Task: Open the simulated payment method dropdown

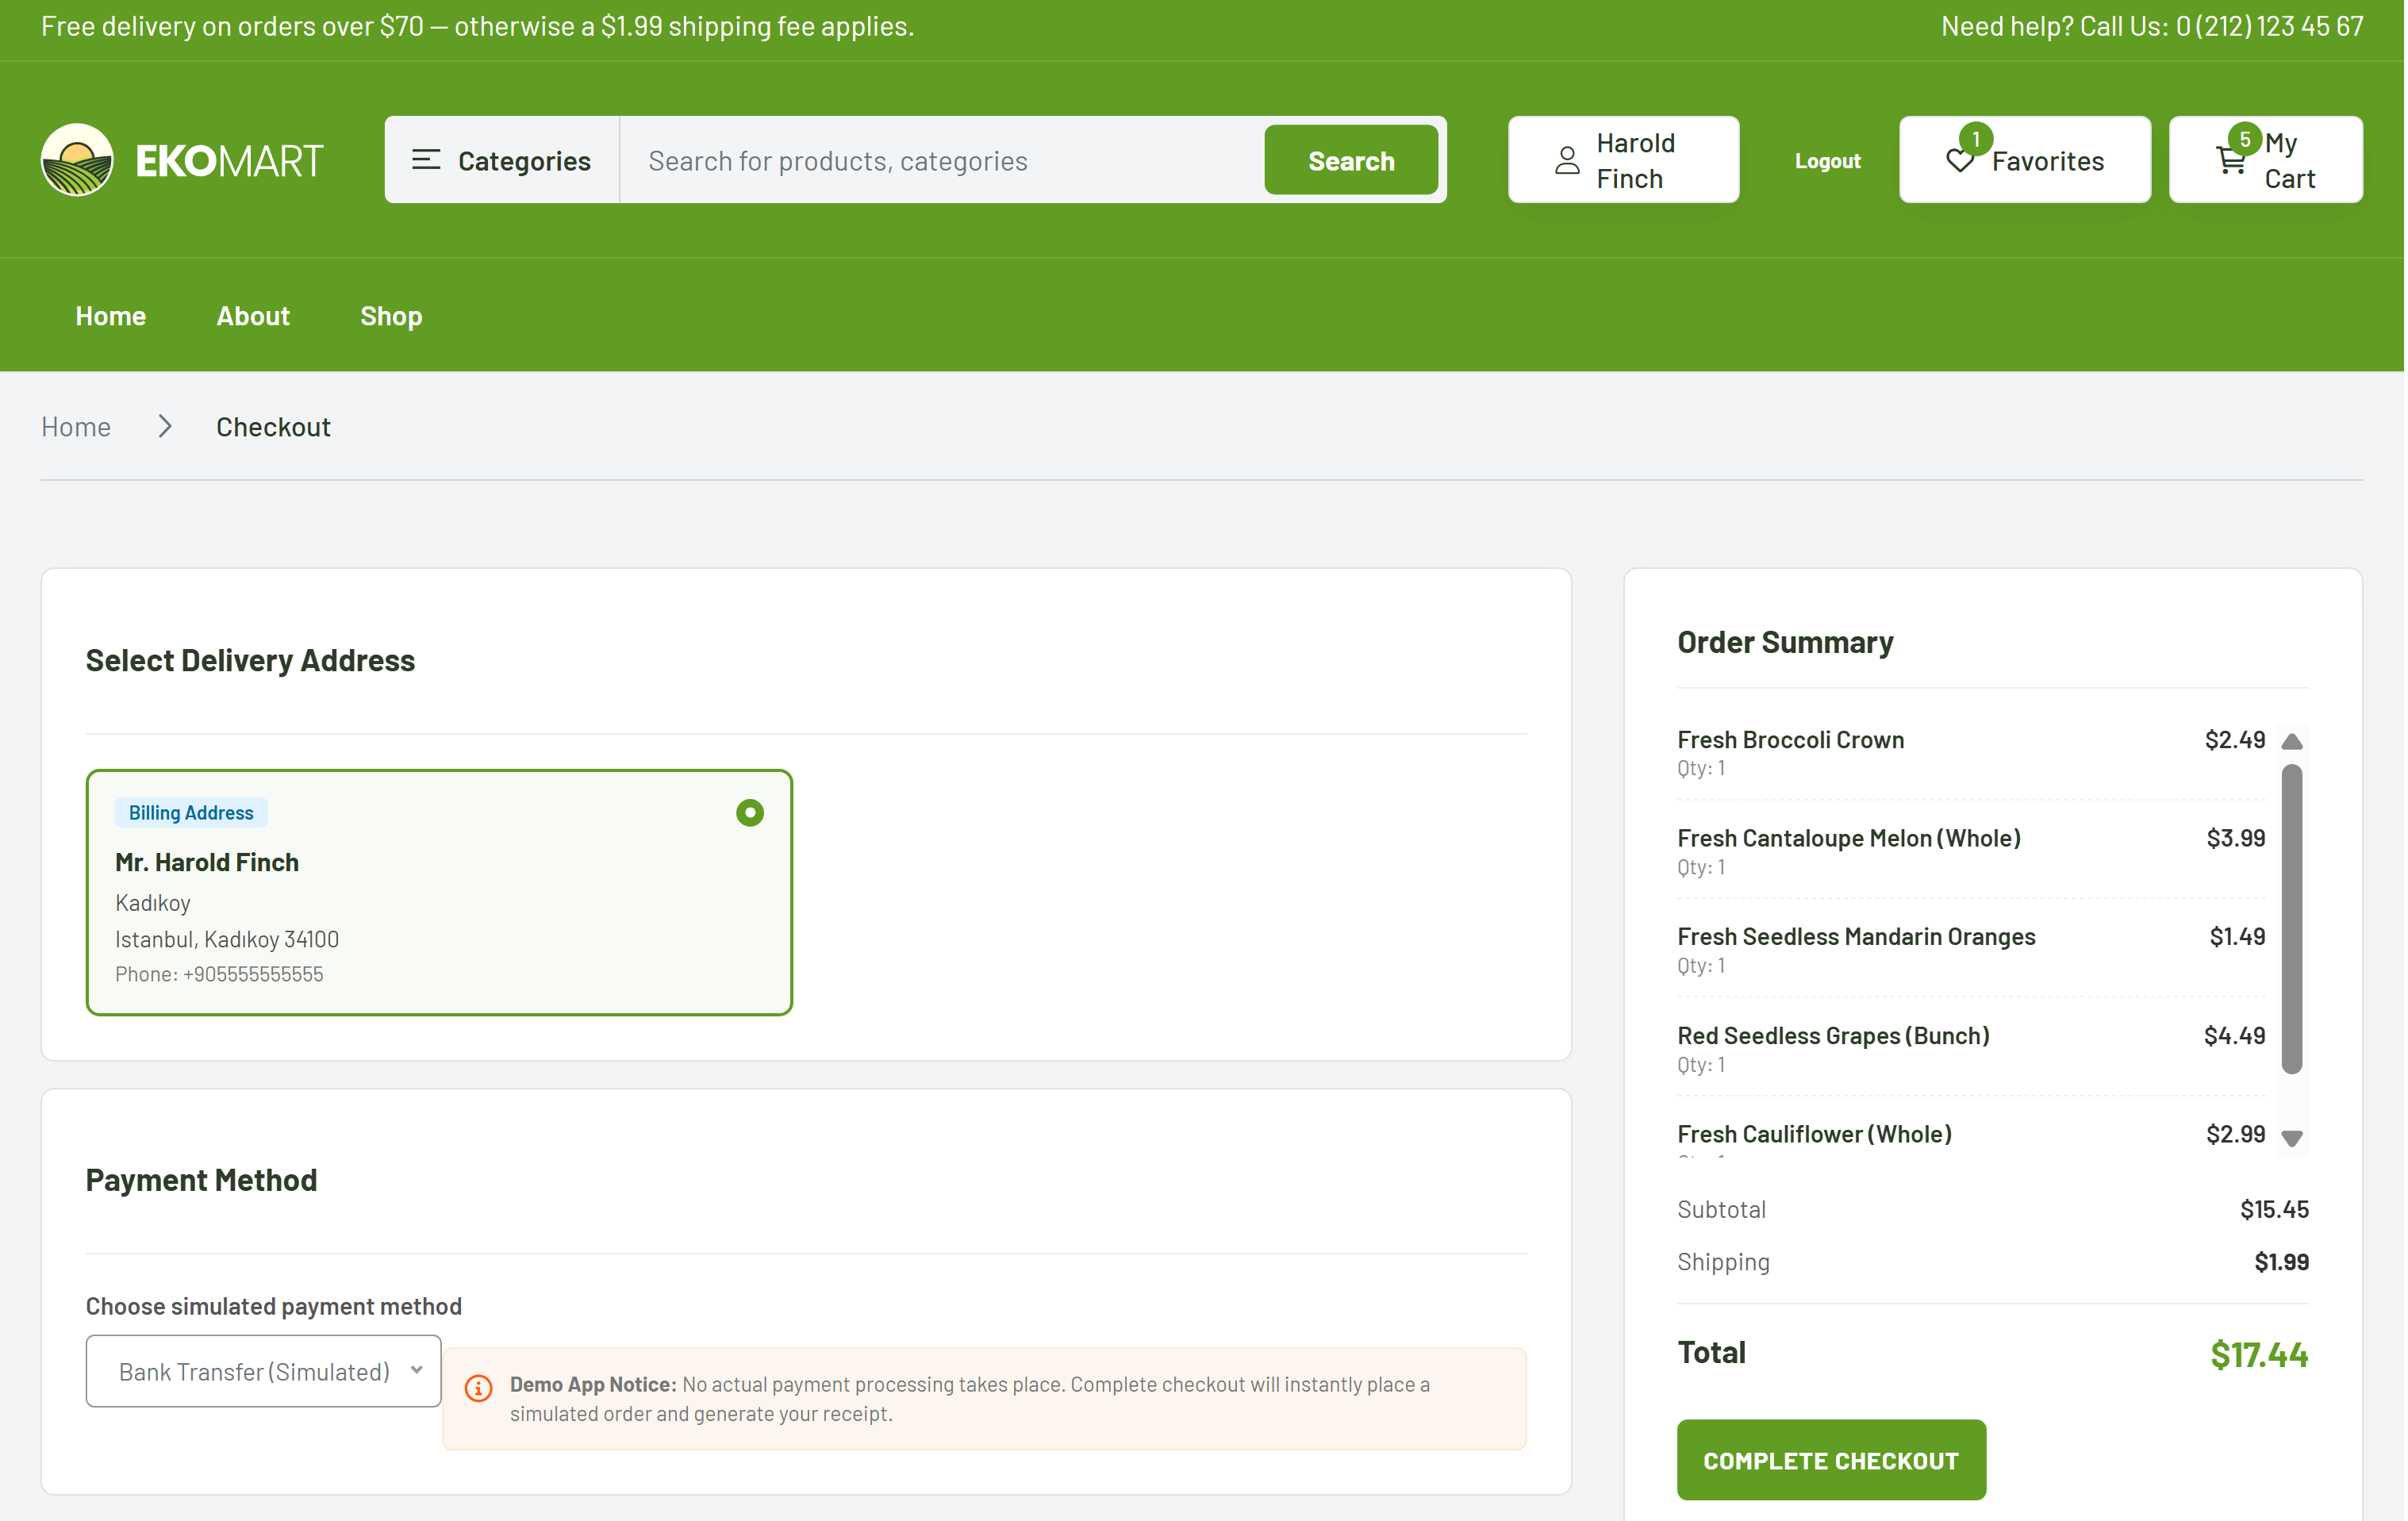Action: (264, 1373)
